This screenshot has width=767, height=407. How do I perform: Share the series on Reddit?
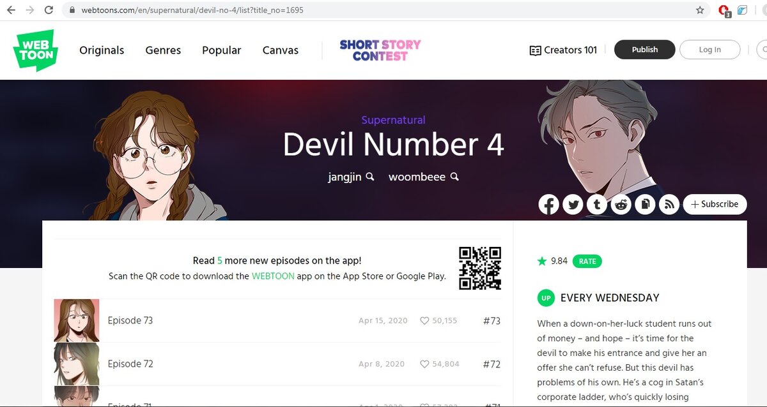[621, 204]
